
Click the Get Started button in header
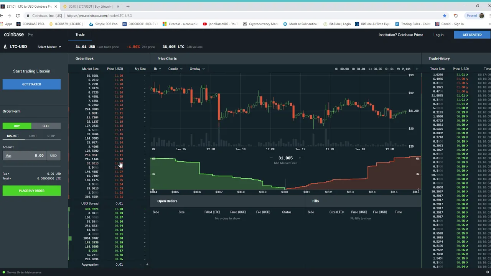point(472,35)
